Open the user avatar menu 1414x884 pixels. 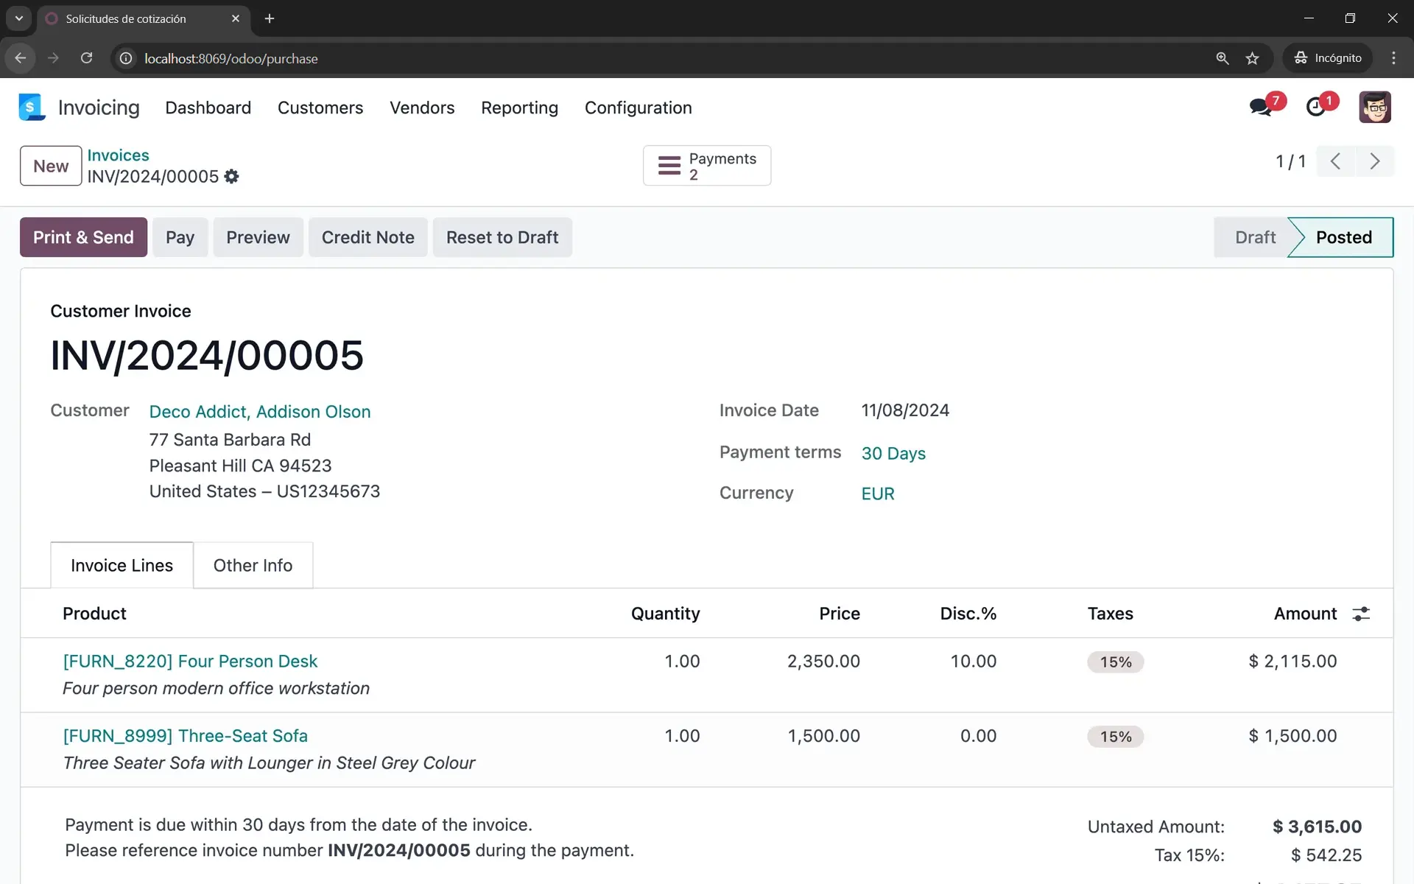pos(1374,108)
